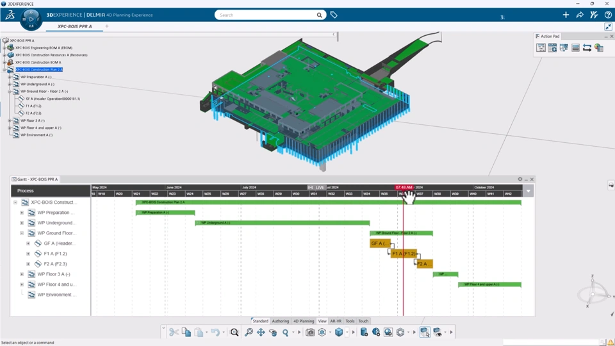
Task: Click the Paste clipboard icon
Action: coord(199,333)
